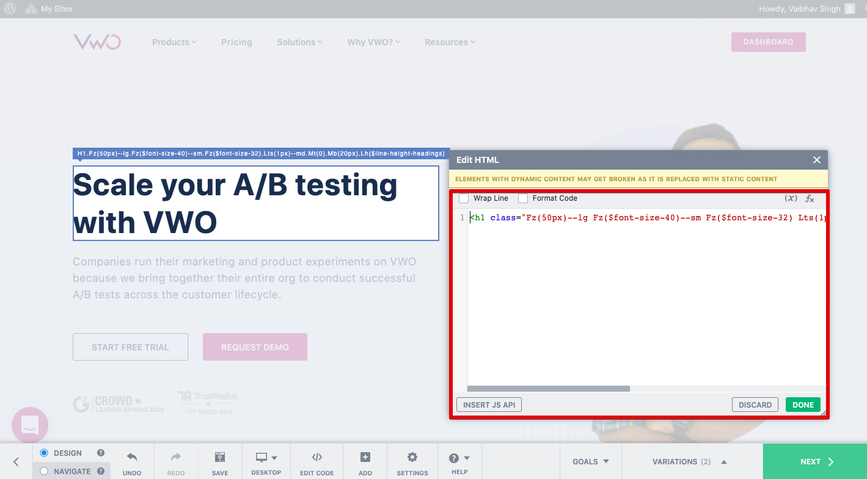Open the EDIT CODE tool

(317, 462)
